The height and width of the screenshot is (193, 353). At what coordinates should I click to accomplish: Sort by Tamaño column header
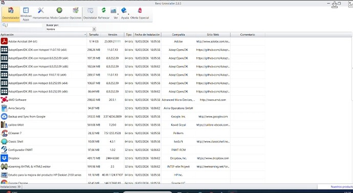click(x=94, y=35)
